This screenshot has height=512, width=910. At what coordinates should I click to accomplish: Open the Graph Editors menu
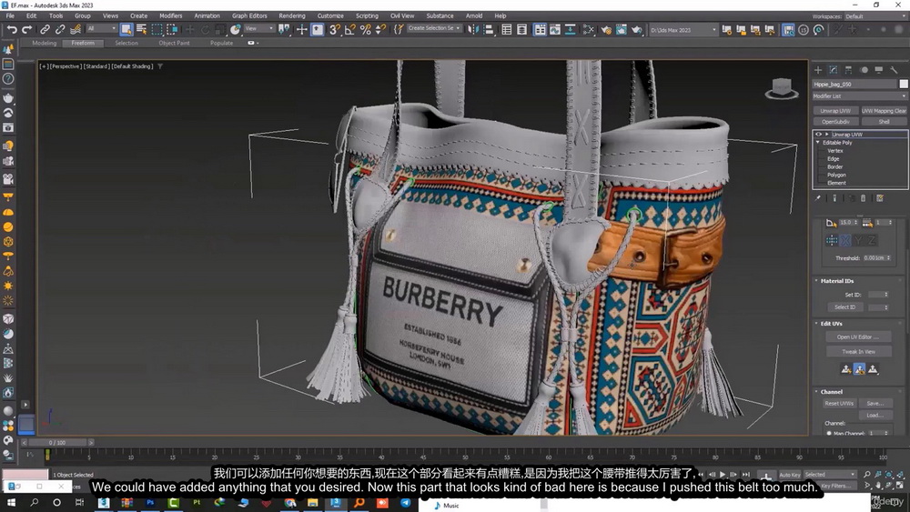pos(249,15)
